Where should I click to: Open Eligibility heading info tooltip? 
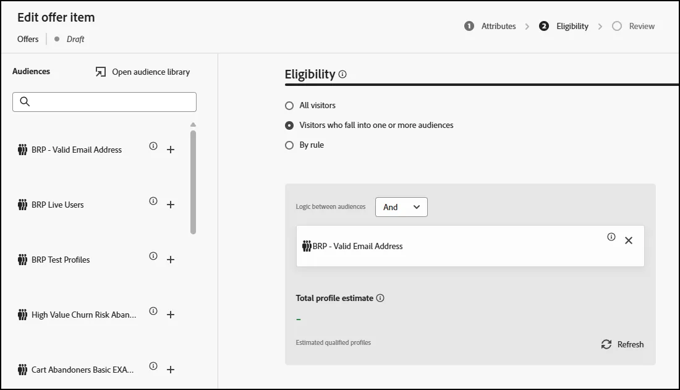coord(342,74)
